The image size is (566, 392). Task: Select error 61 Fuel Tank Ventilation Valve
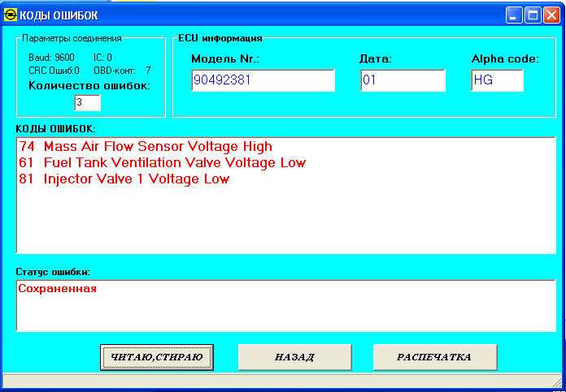tap(163, 162)
